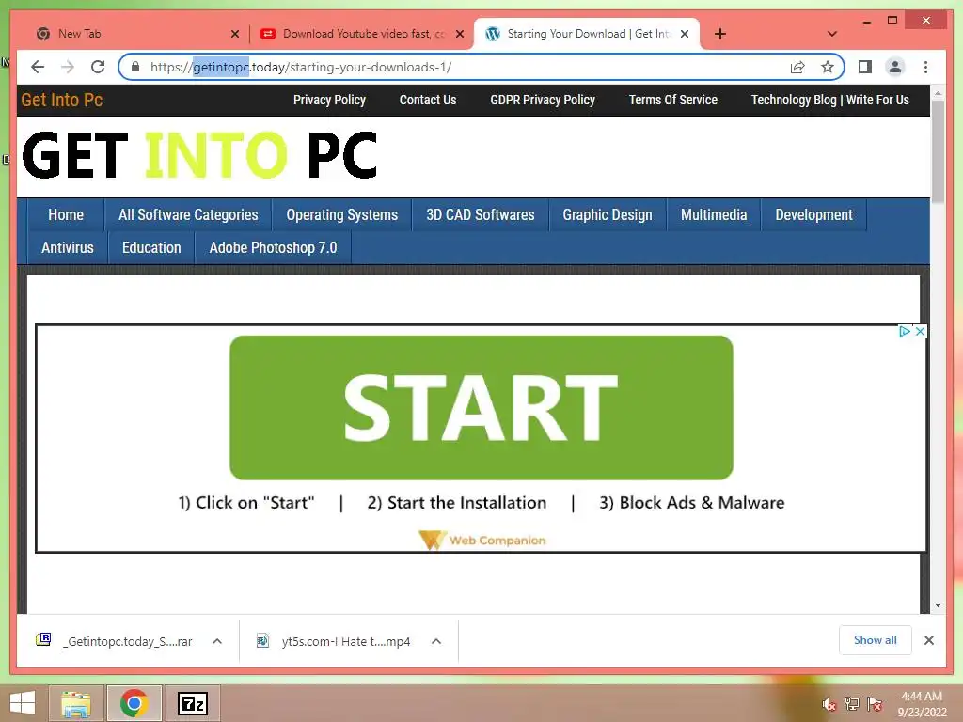This screenshot has width=963, height=722.
Task: Open Graphic Design category
Action: click(608, 215)
